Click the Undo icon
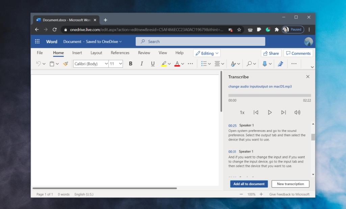346x209 pixels. (38, 63)
